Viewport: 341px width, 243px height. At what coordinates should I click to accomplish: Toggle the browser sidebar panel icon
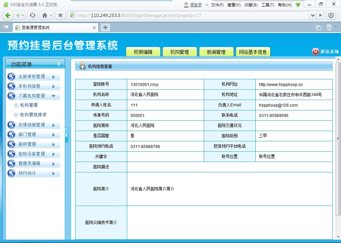(x=6, y=27)
